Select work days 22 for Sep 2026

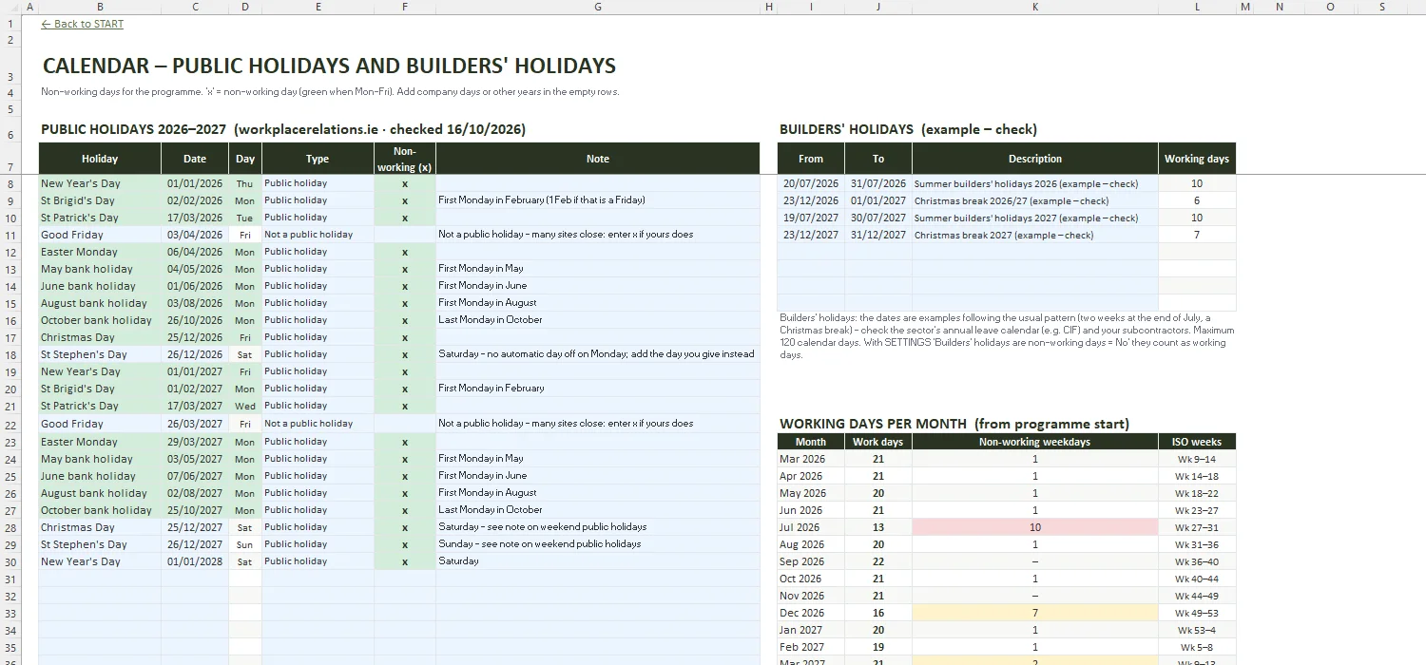878,561
